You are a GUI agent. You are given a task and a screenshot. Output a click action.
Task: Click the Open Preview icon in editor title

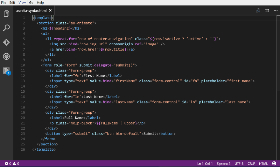[258, 10]
